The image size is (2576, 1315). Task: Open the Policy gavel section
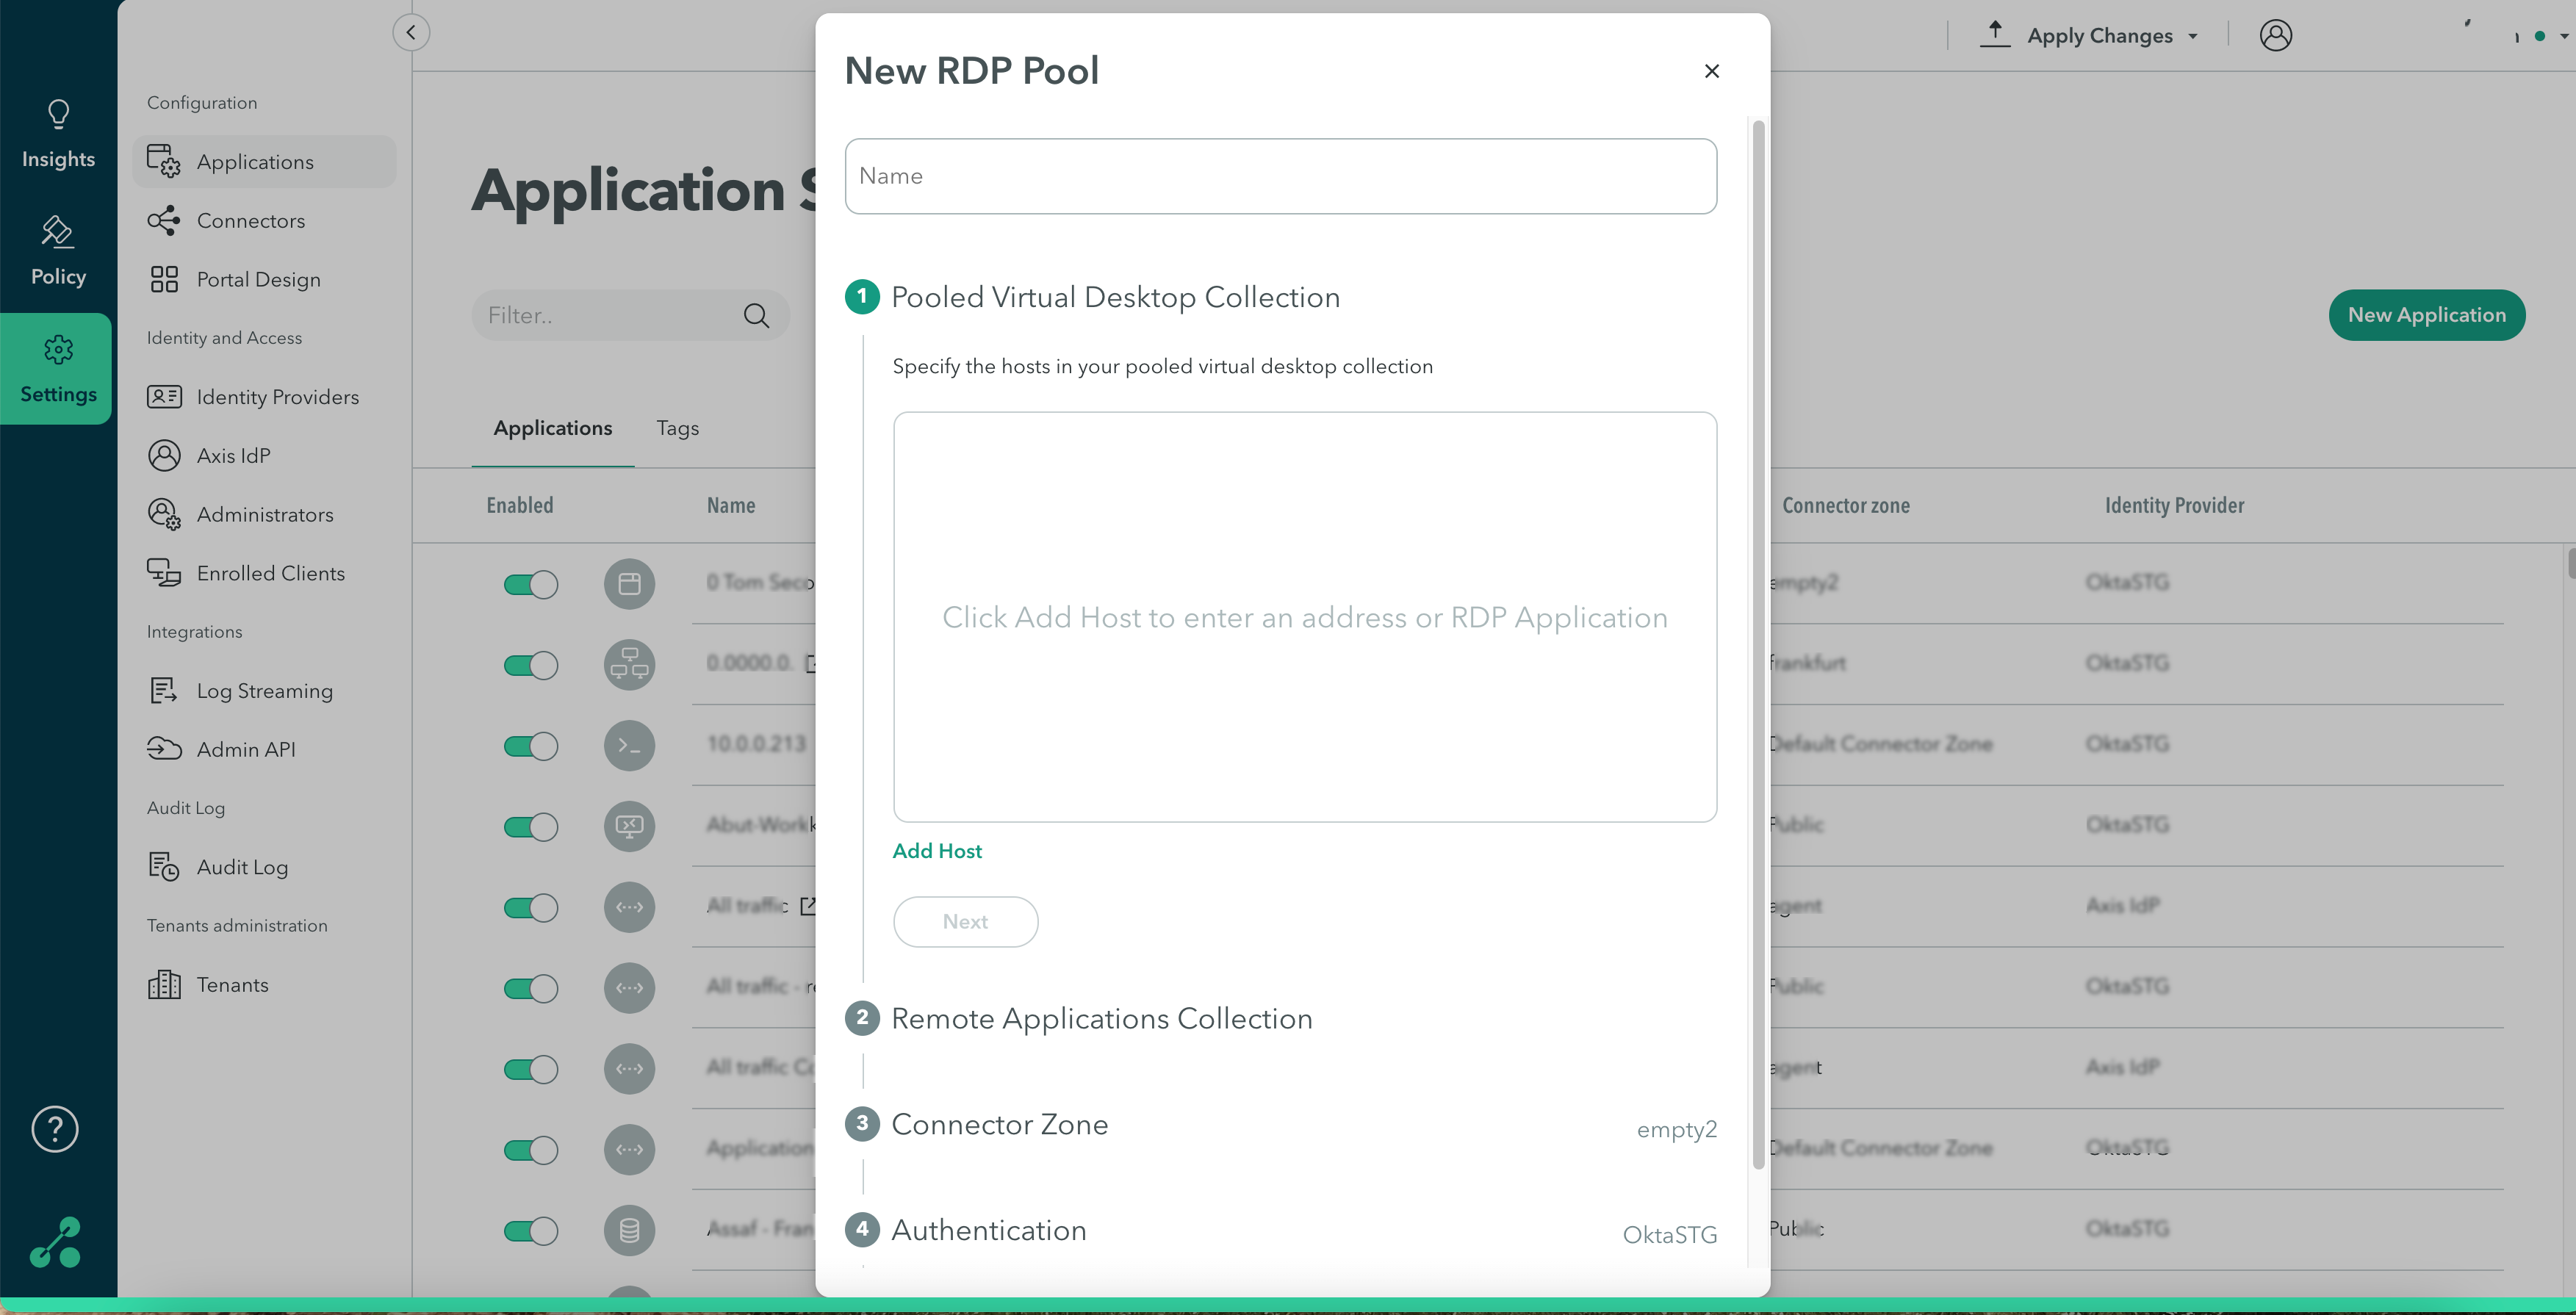point(58,250)
